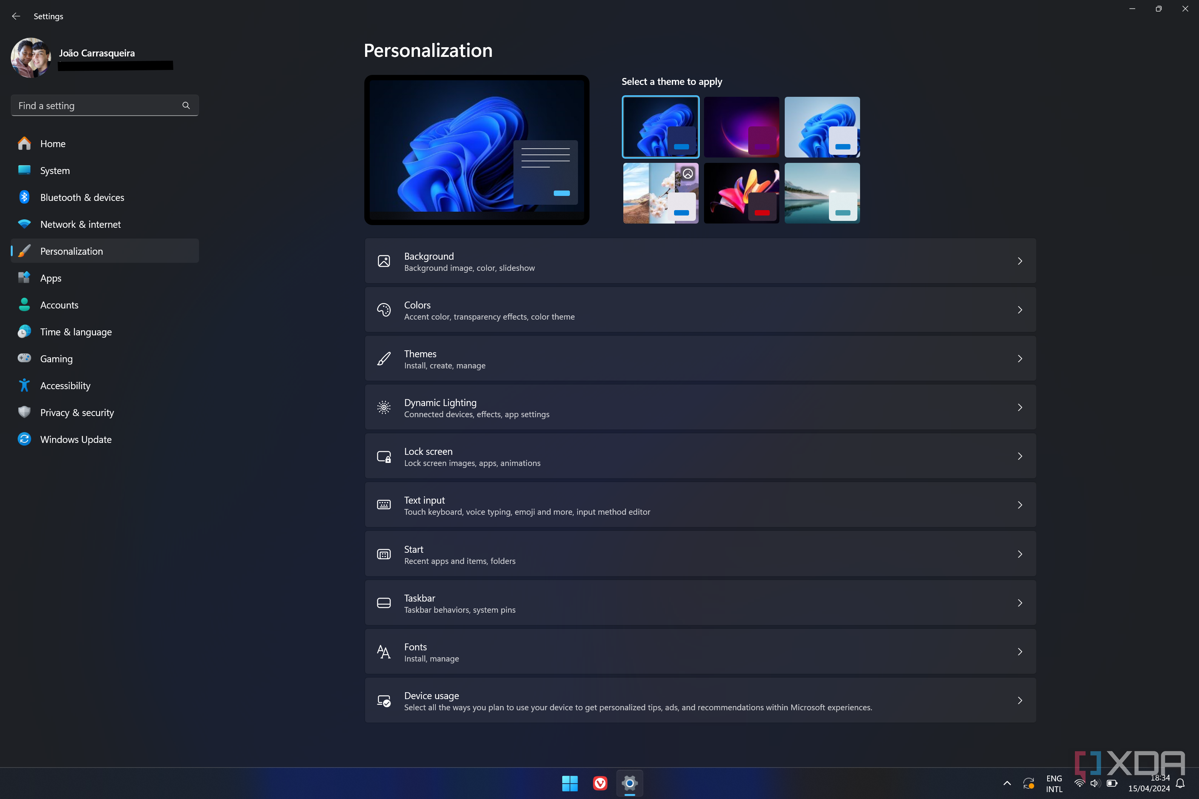Open the Windows Start button on taskbar
The image size is (1199, 799).
coord(570,783)
